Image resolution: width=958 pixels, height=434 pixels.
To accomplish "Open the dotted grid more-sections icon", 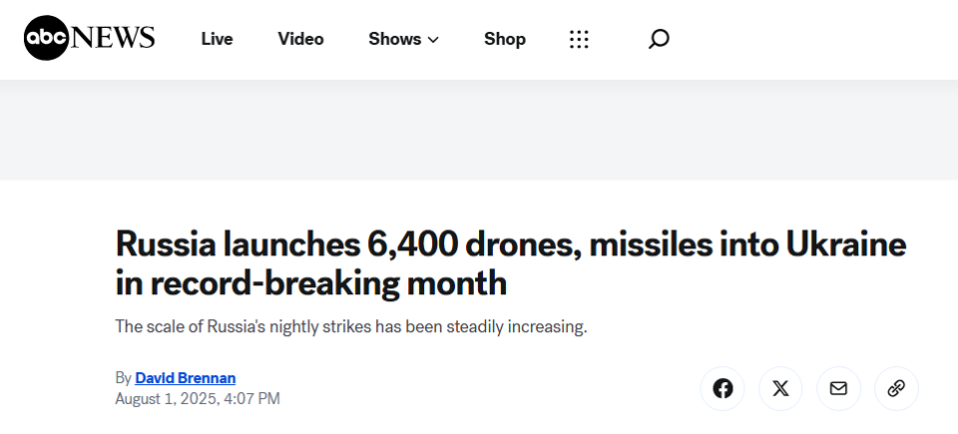I will 579,39.
